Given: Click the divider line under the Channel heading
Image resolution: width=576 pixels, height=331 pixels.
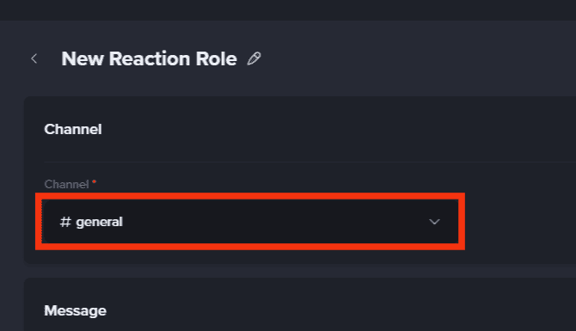Looking at the screenshot, I should click(x=309, y=162).
